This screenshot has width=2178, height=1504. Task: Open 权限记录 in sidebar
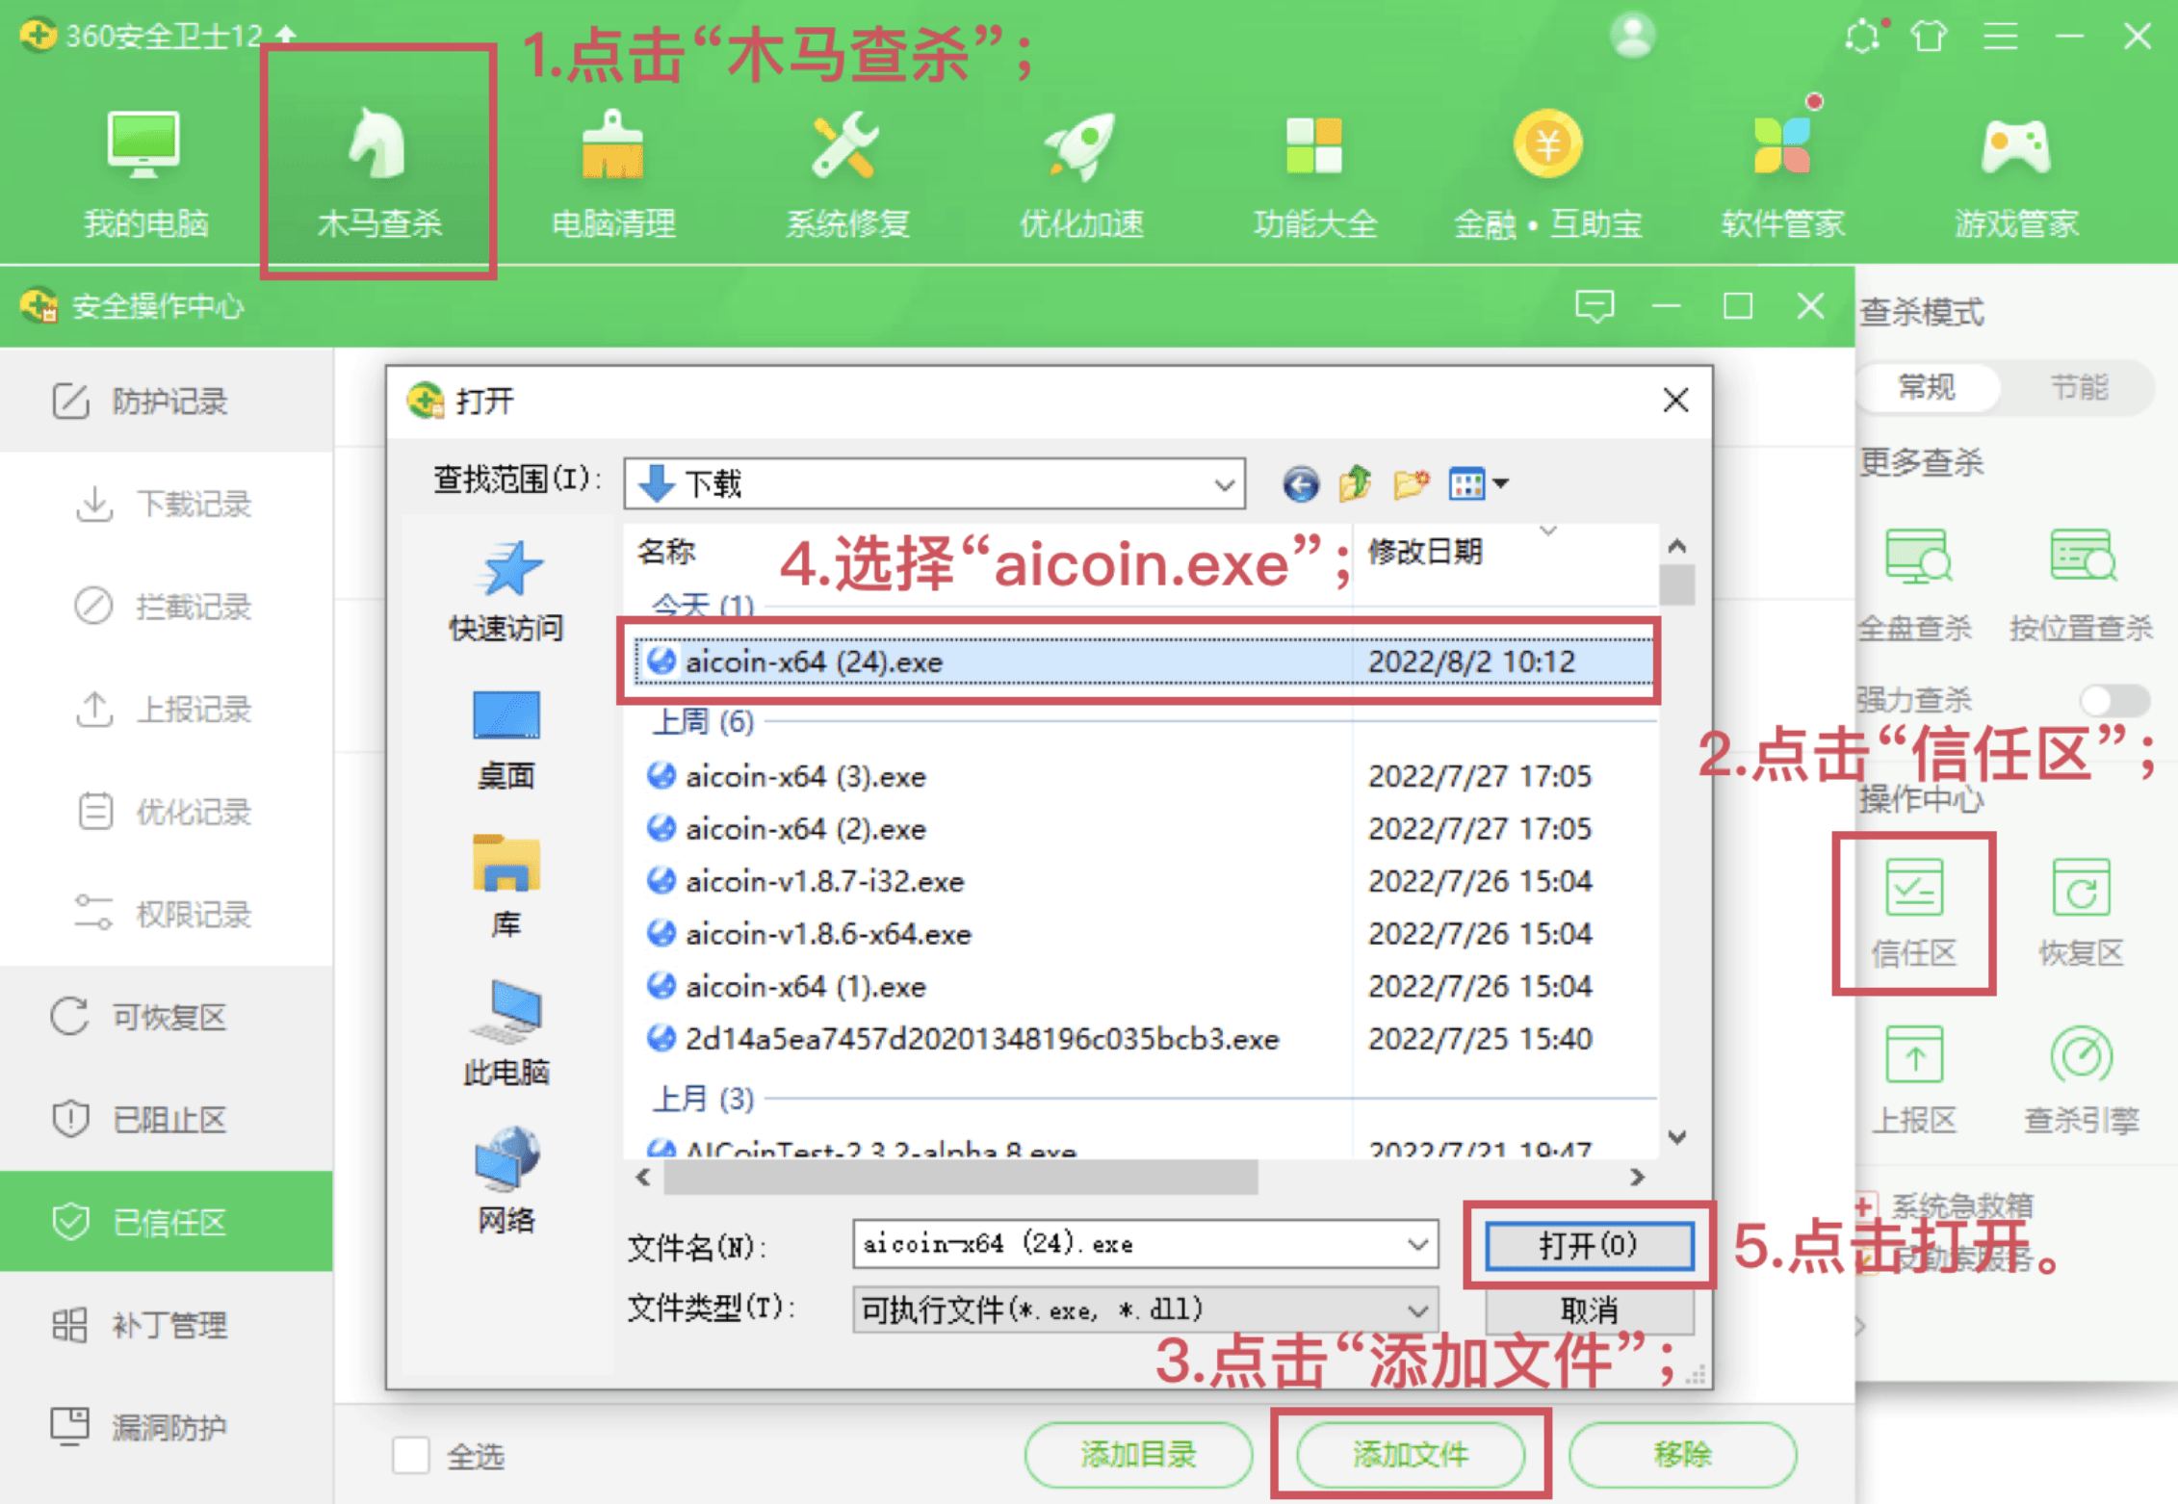(x=167, y=914)
